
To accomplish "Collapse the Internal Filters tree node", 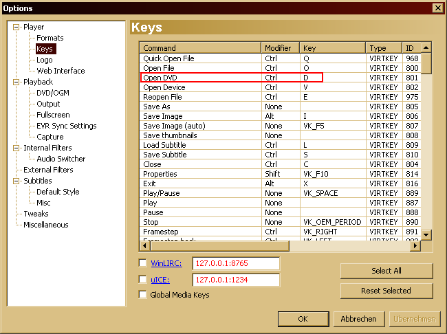I will coord(17,148).
